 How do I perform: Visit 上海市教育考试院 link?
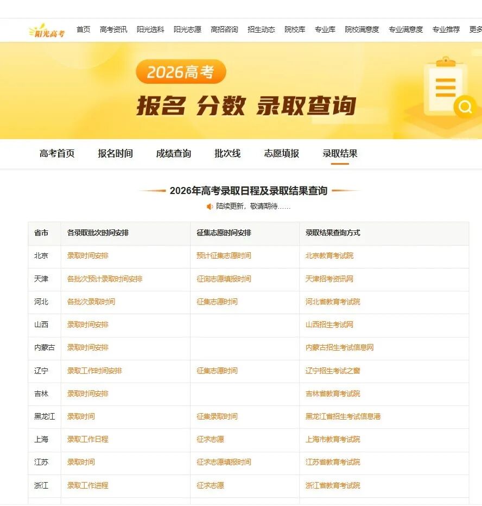[x=333, y=440]
